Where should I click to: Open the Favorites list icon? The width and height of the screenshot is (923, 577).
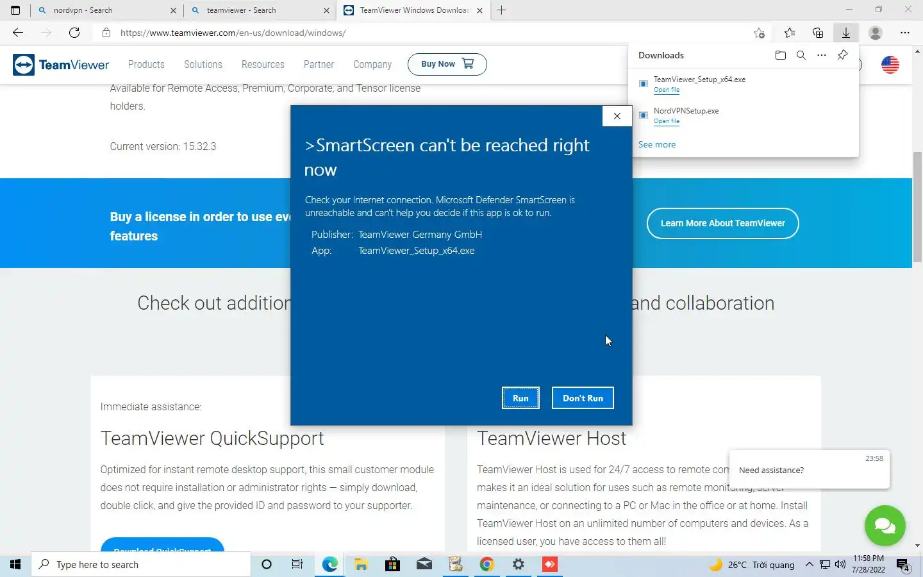click(790, 33)
